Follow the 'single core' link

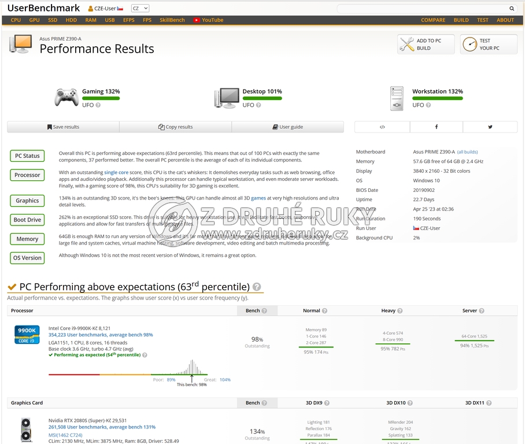(x=116, y=172)
